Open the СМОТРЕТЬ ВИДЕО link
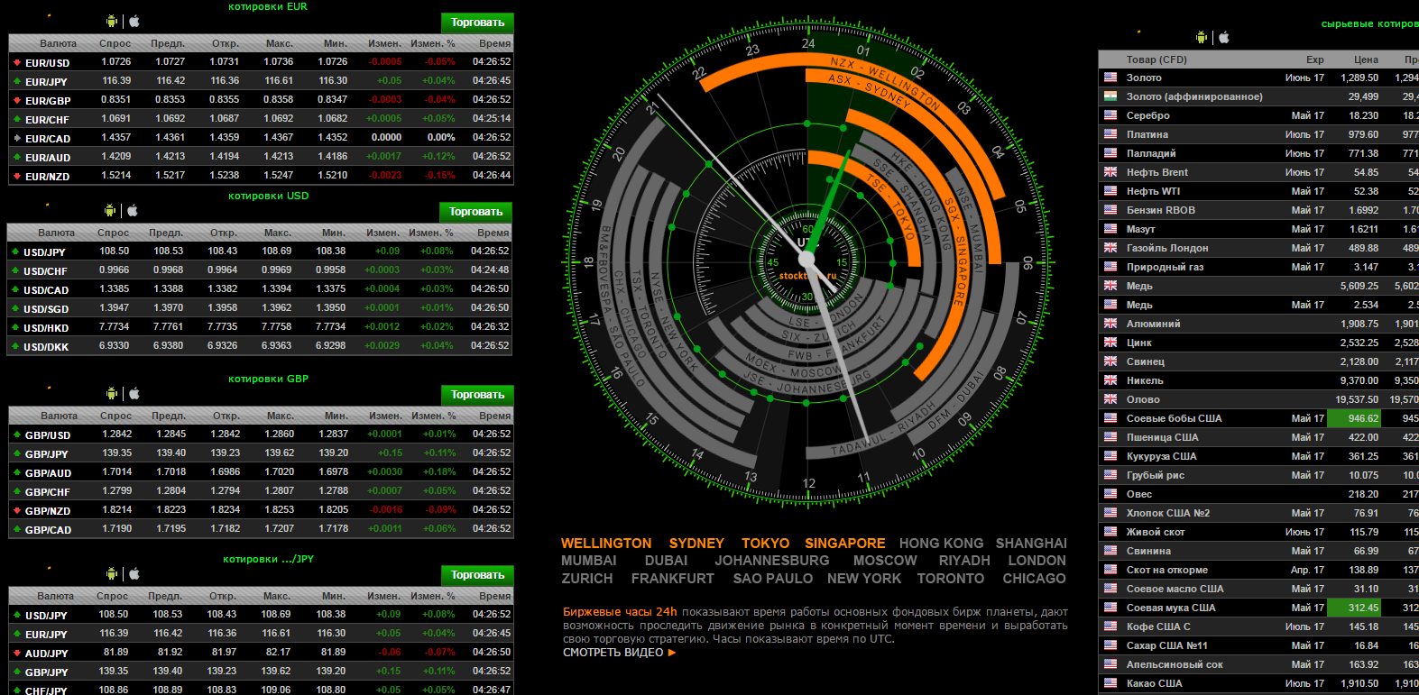The image size is (1419, 695). pyautogui.click(x=619, y=653)
